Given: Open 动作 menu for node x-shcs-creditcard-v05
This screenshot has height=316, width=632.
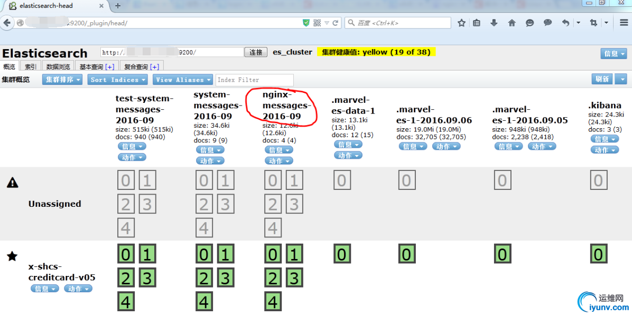Looking at the screenshot, I should point(78,289).
